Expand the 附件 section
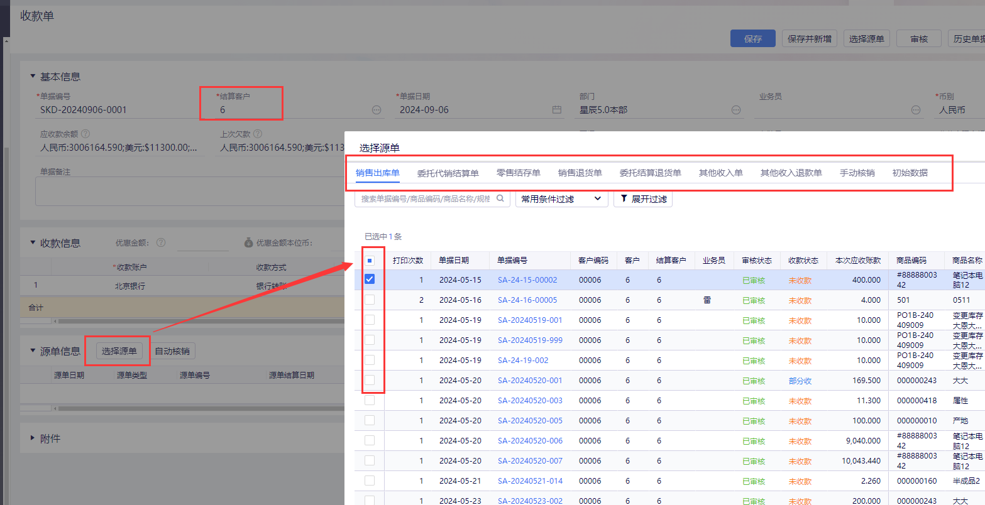The width and height of the screenshot is (985, 505). 33,438
